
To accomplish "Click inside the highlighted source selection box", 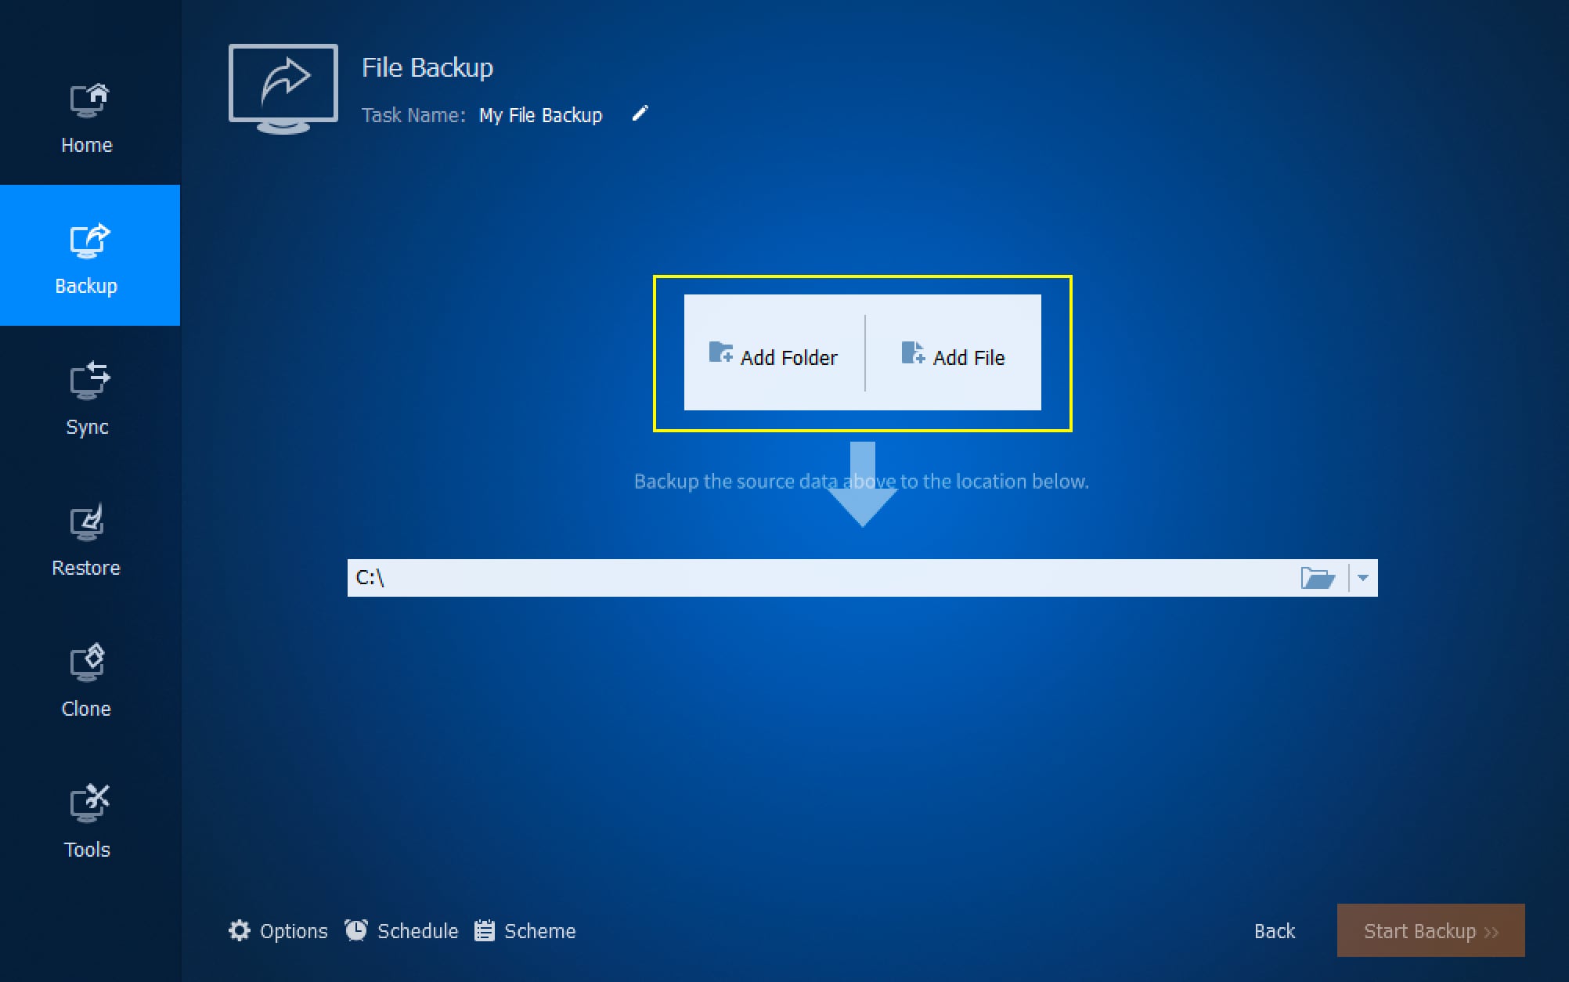I will coord(862,352).
